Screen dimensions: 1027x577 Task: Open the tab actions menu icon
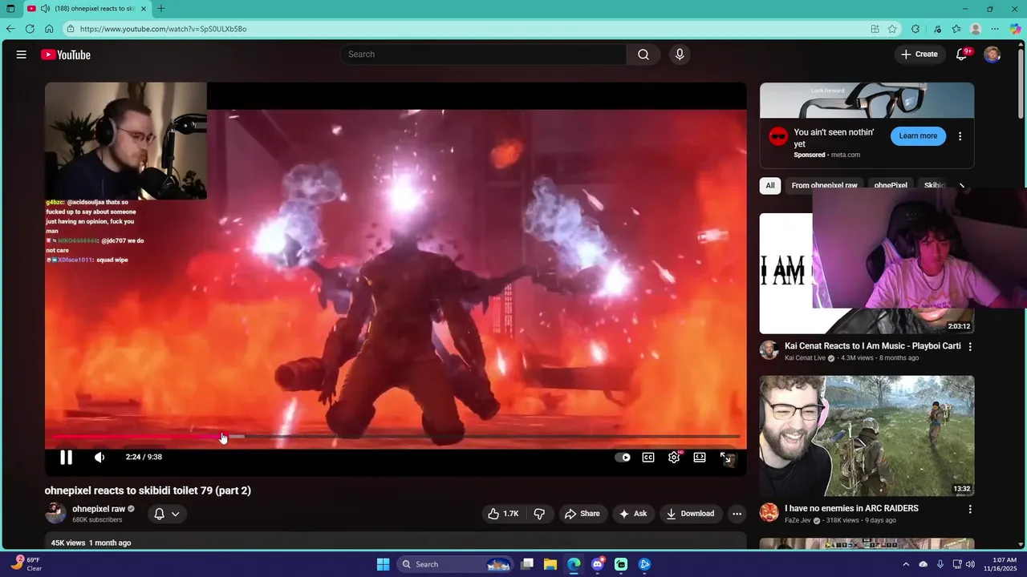(x=10, y=9)
